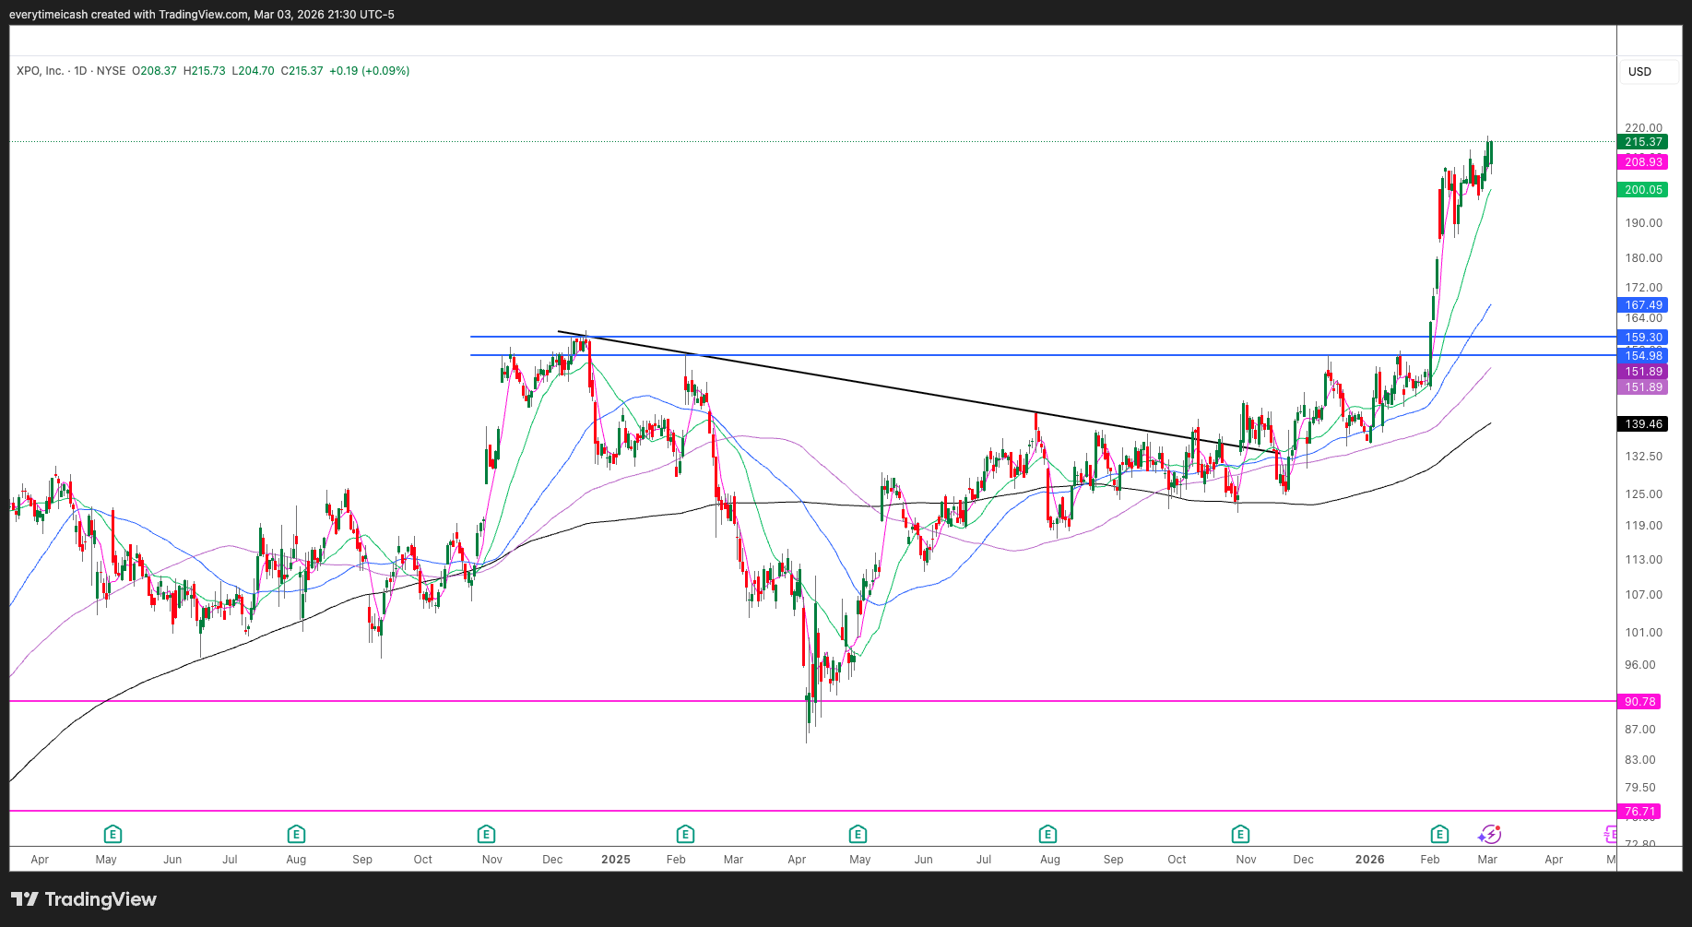
Task: Click the earnings marker near February 2025
Action: [685, 835]
